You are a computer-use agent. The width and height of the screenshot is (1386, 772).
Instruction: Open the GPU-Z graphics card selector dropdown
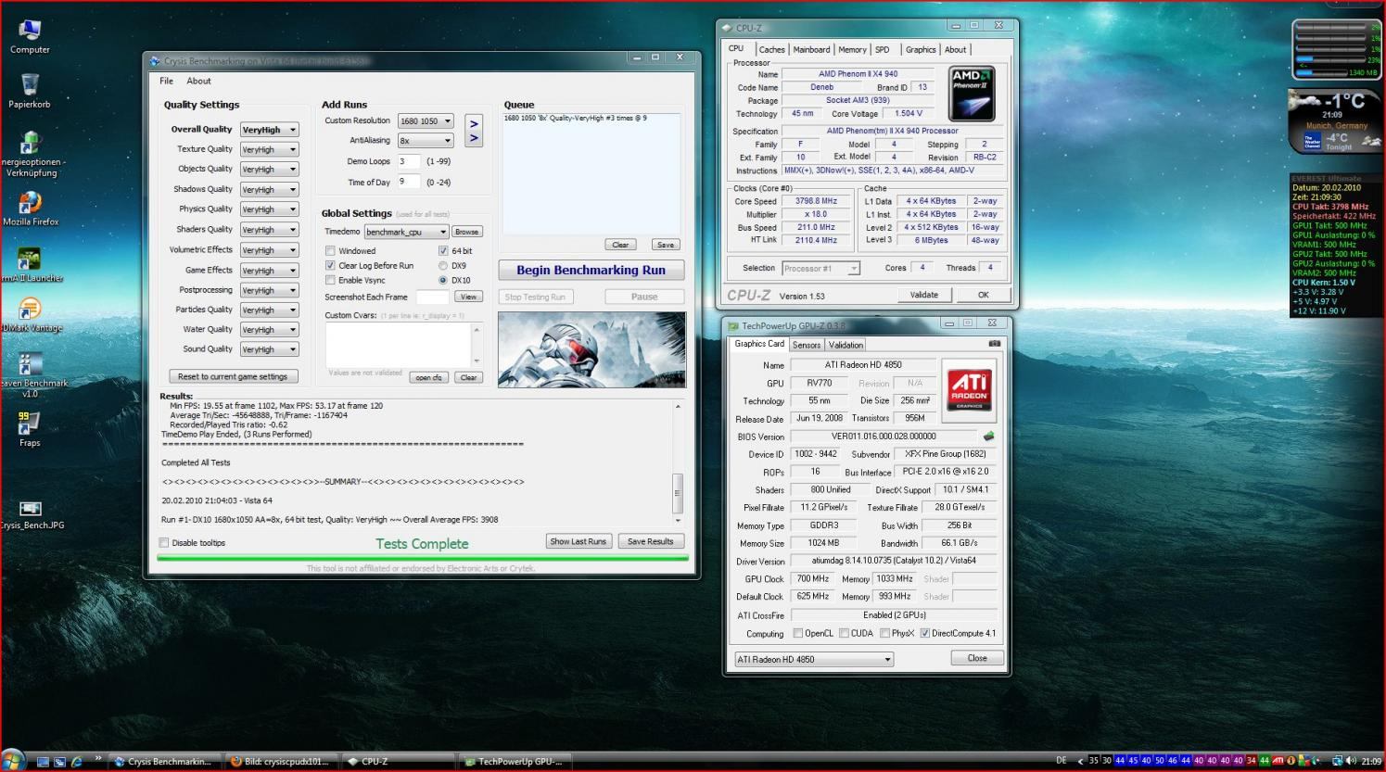pyautogui.click(x=814, y=659)
